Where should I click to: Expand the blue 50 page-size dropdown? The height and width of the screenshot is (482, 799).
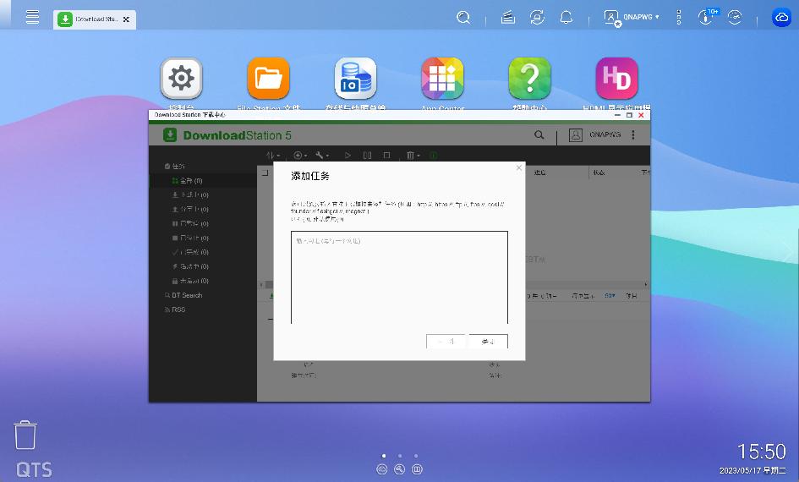point(610,295)
